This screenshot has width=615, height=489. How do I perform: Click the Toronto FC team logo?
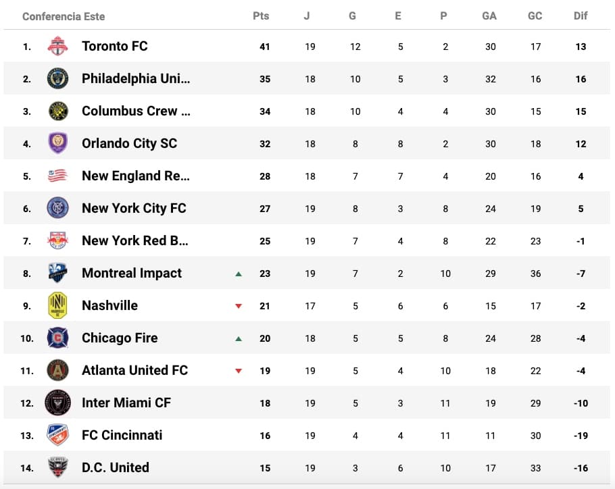pos(57,47)
